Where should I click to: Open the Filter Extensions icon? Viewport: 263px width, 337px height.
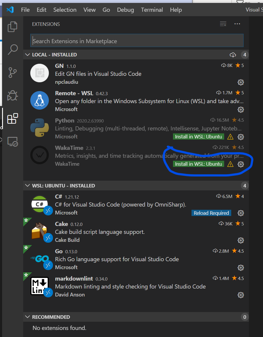point(223,24)
